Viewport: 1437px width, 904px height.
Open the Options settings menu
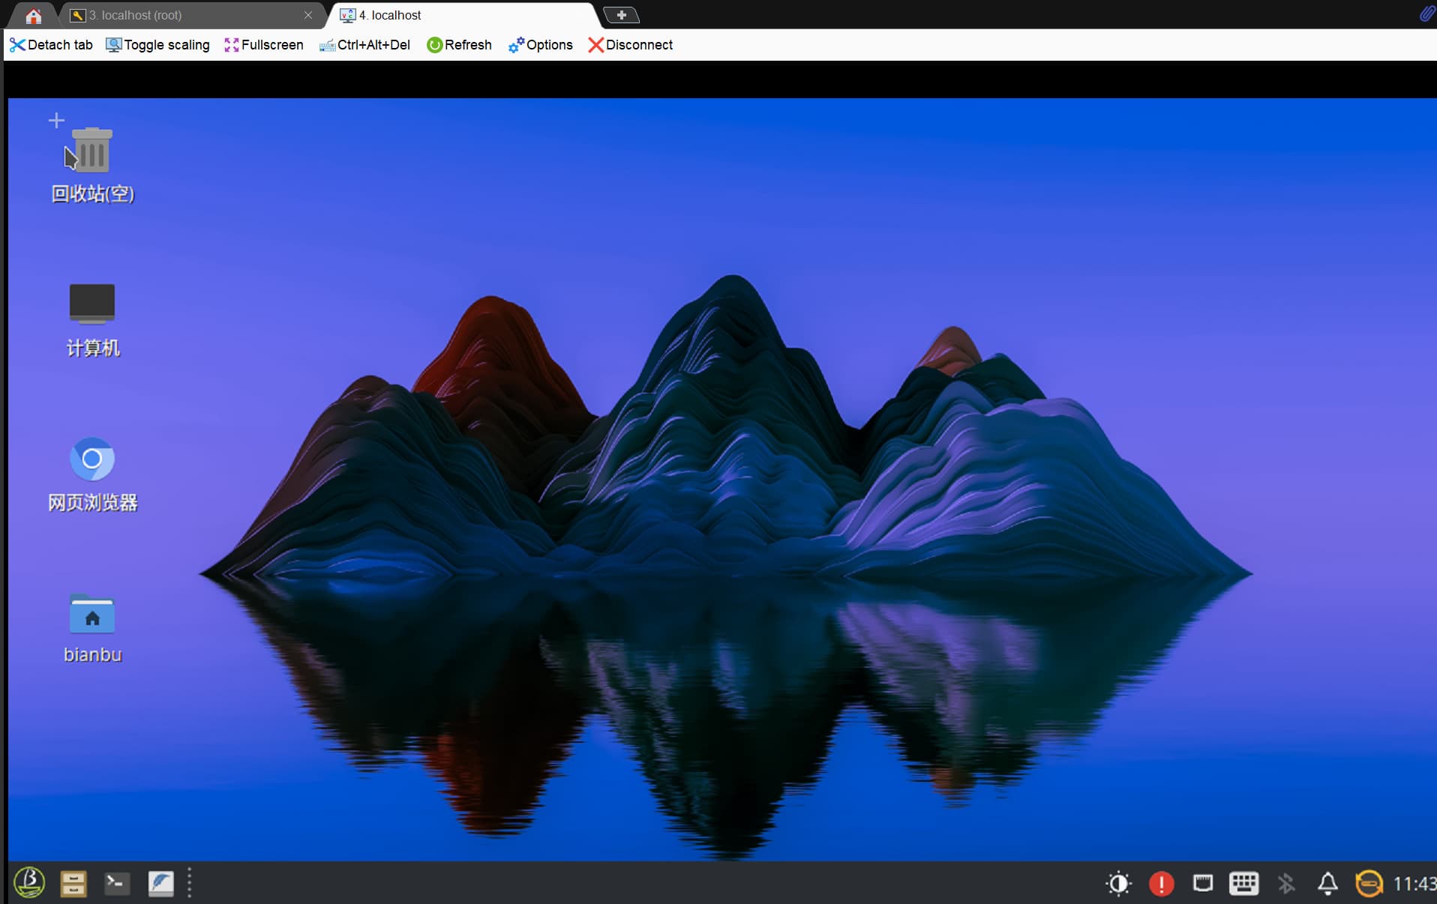click(x=540, y=45)
